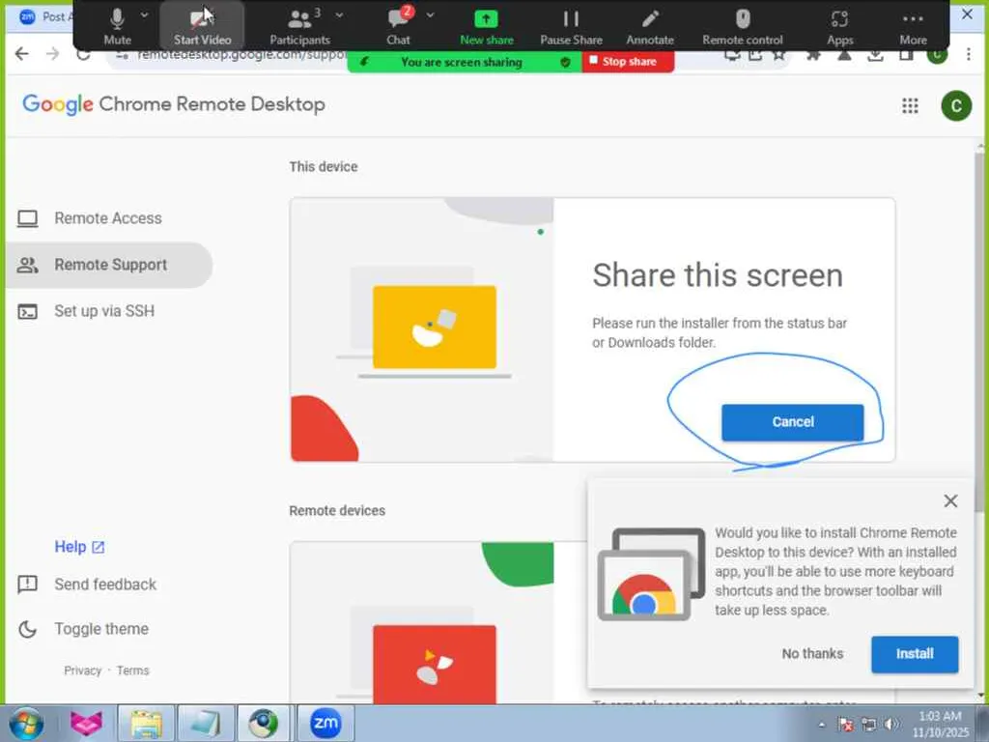989x742 pixels.
Task: Open the Privacy link
Action: click(83, 671)
